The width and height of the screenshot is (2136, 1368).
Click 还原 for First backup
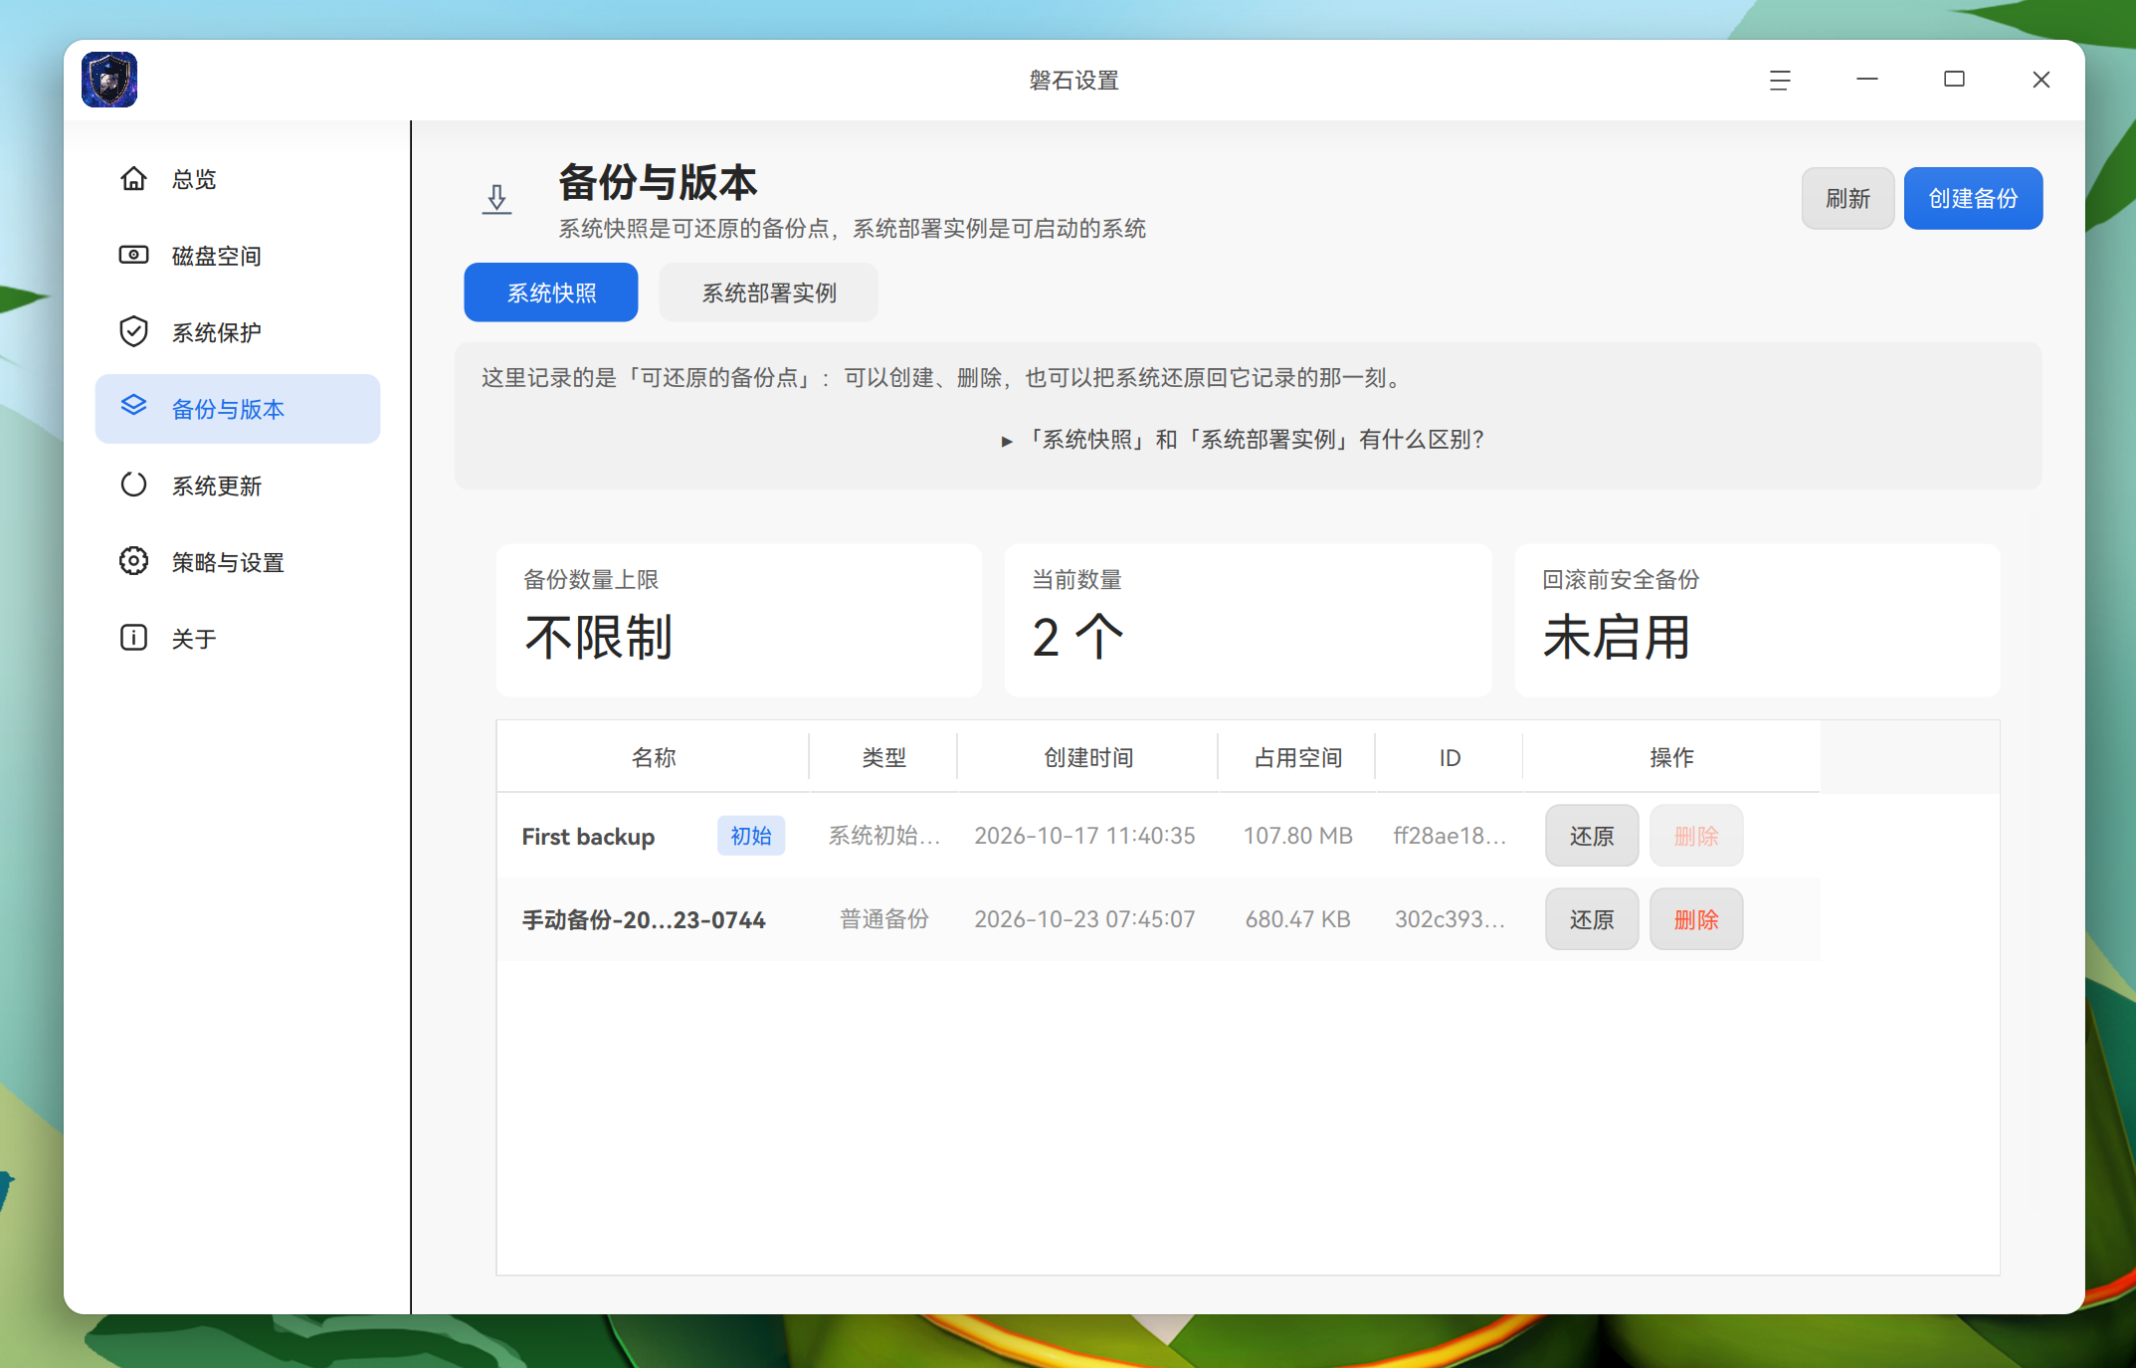click(1592, 836)
